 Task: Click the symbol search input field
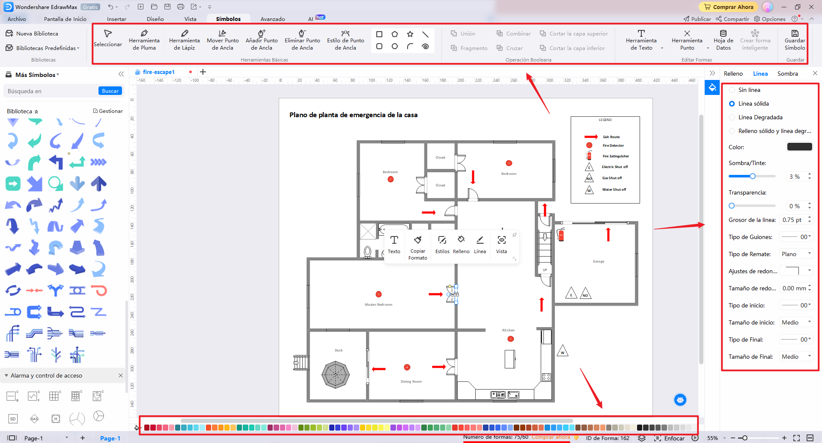[x=51, y=91]
